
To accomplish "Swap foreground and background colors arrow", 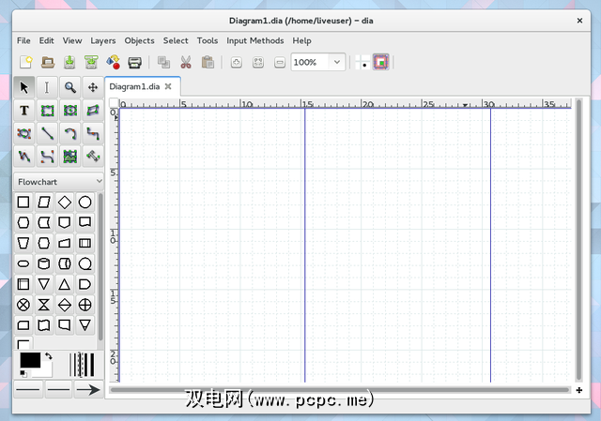I will (49, 356).
